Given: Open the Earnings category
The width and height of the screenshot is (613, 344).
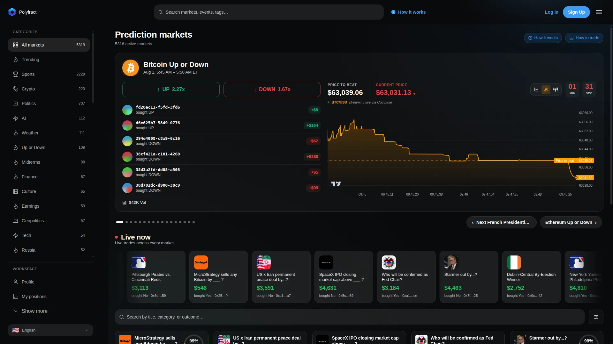Looking at the screenshot, I should 49,206.
